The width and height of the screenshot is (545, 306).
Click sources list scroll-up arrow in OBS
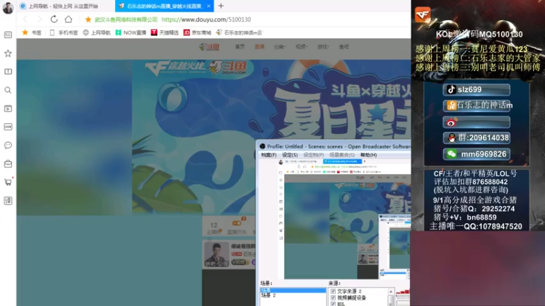pos(391,292)
